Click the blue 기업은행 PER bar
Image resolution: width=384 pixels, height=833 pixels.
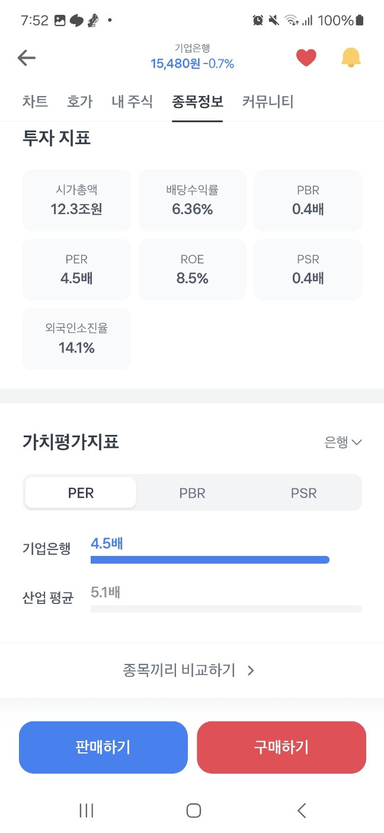210,559
